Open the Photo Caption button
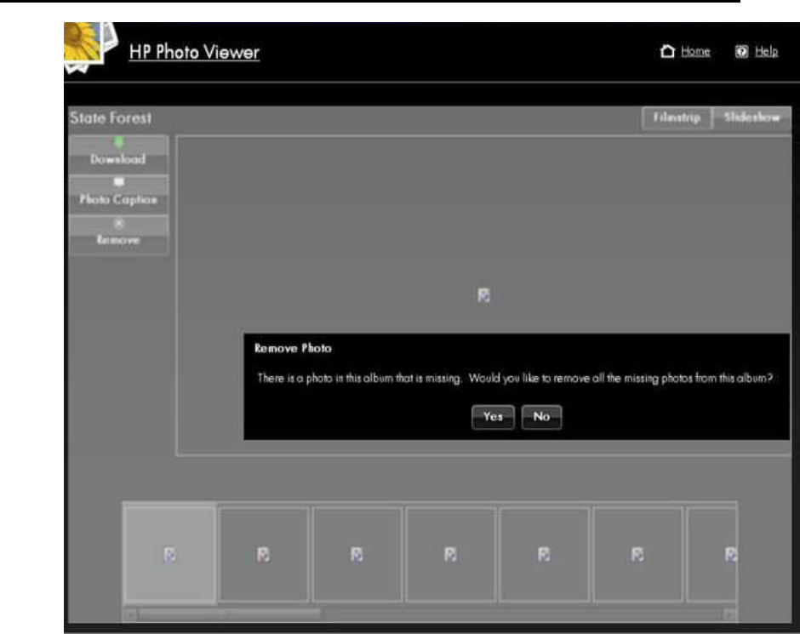The width and height of the screenshot is (800, 634). [118, 194]
